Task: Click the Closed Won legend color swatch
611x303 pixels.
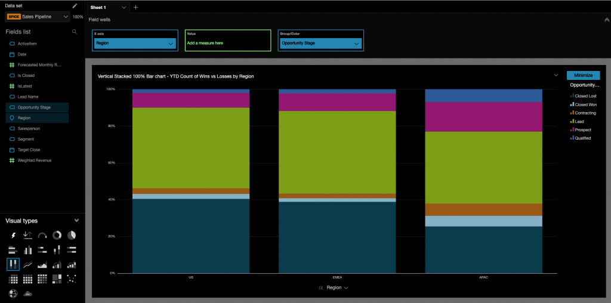Action: pyautogui.click(x=572, y=104)
